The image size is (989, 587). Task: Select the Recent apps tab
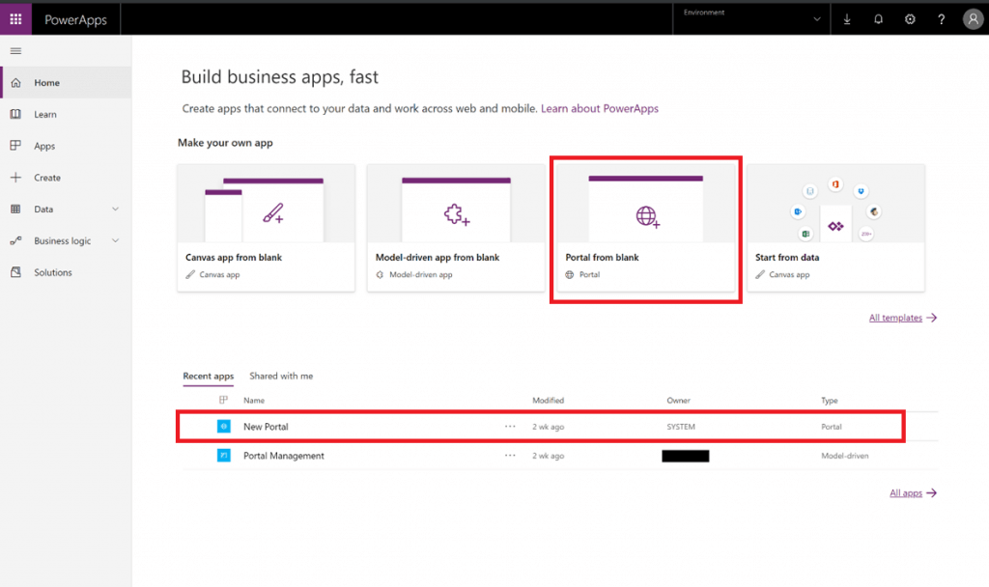208,376
